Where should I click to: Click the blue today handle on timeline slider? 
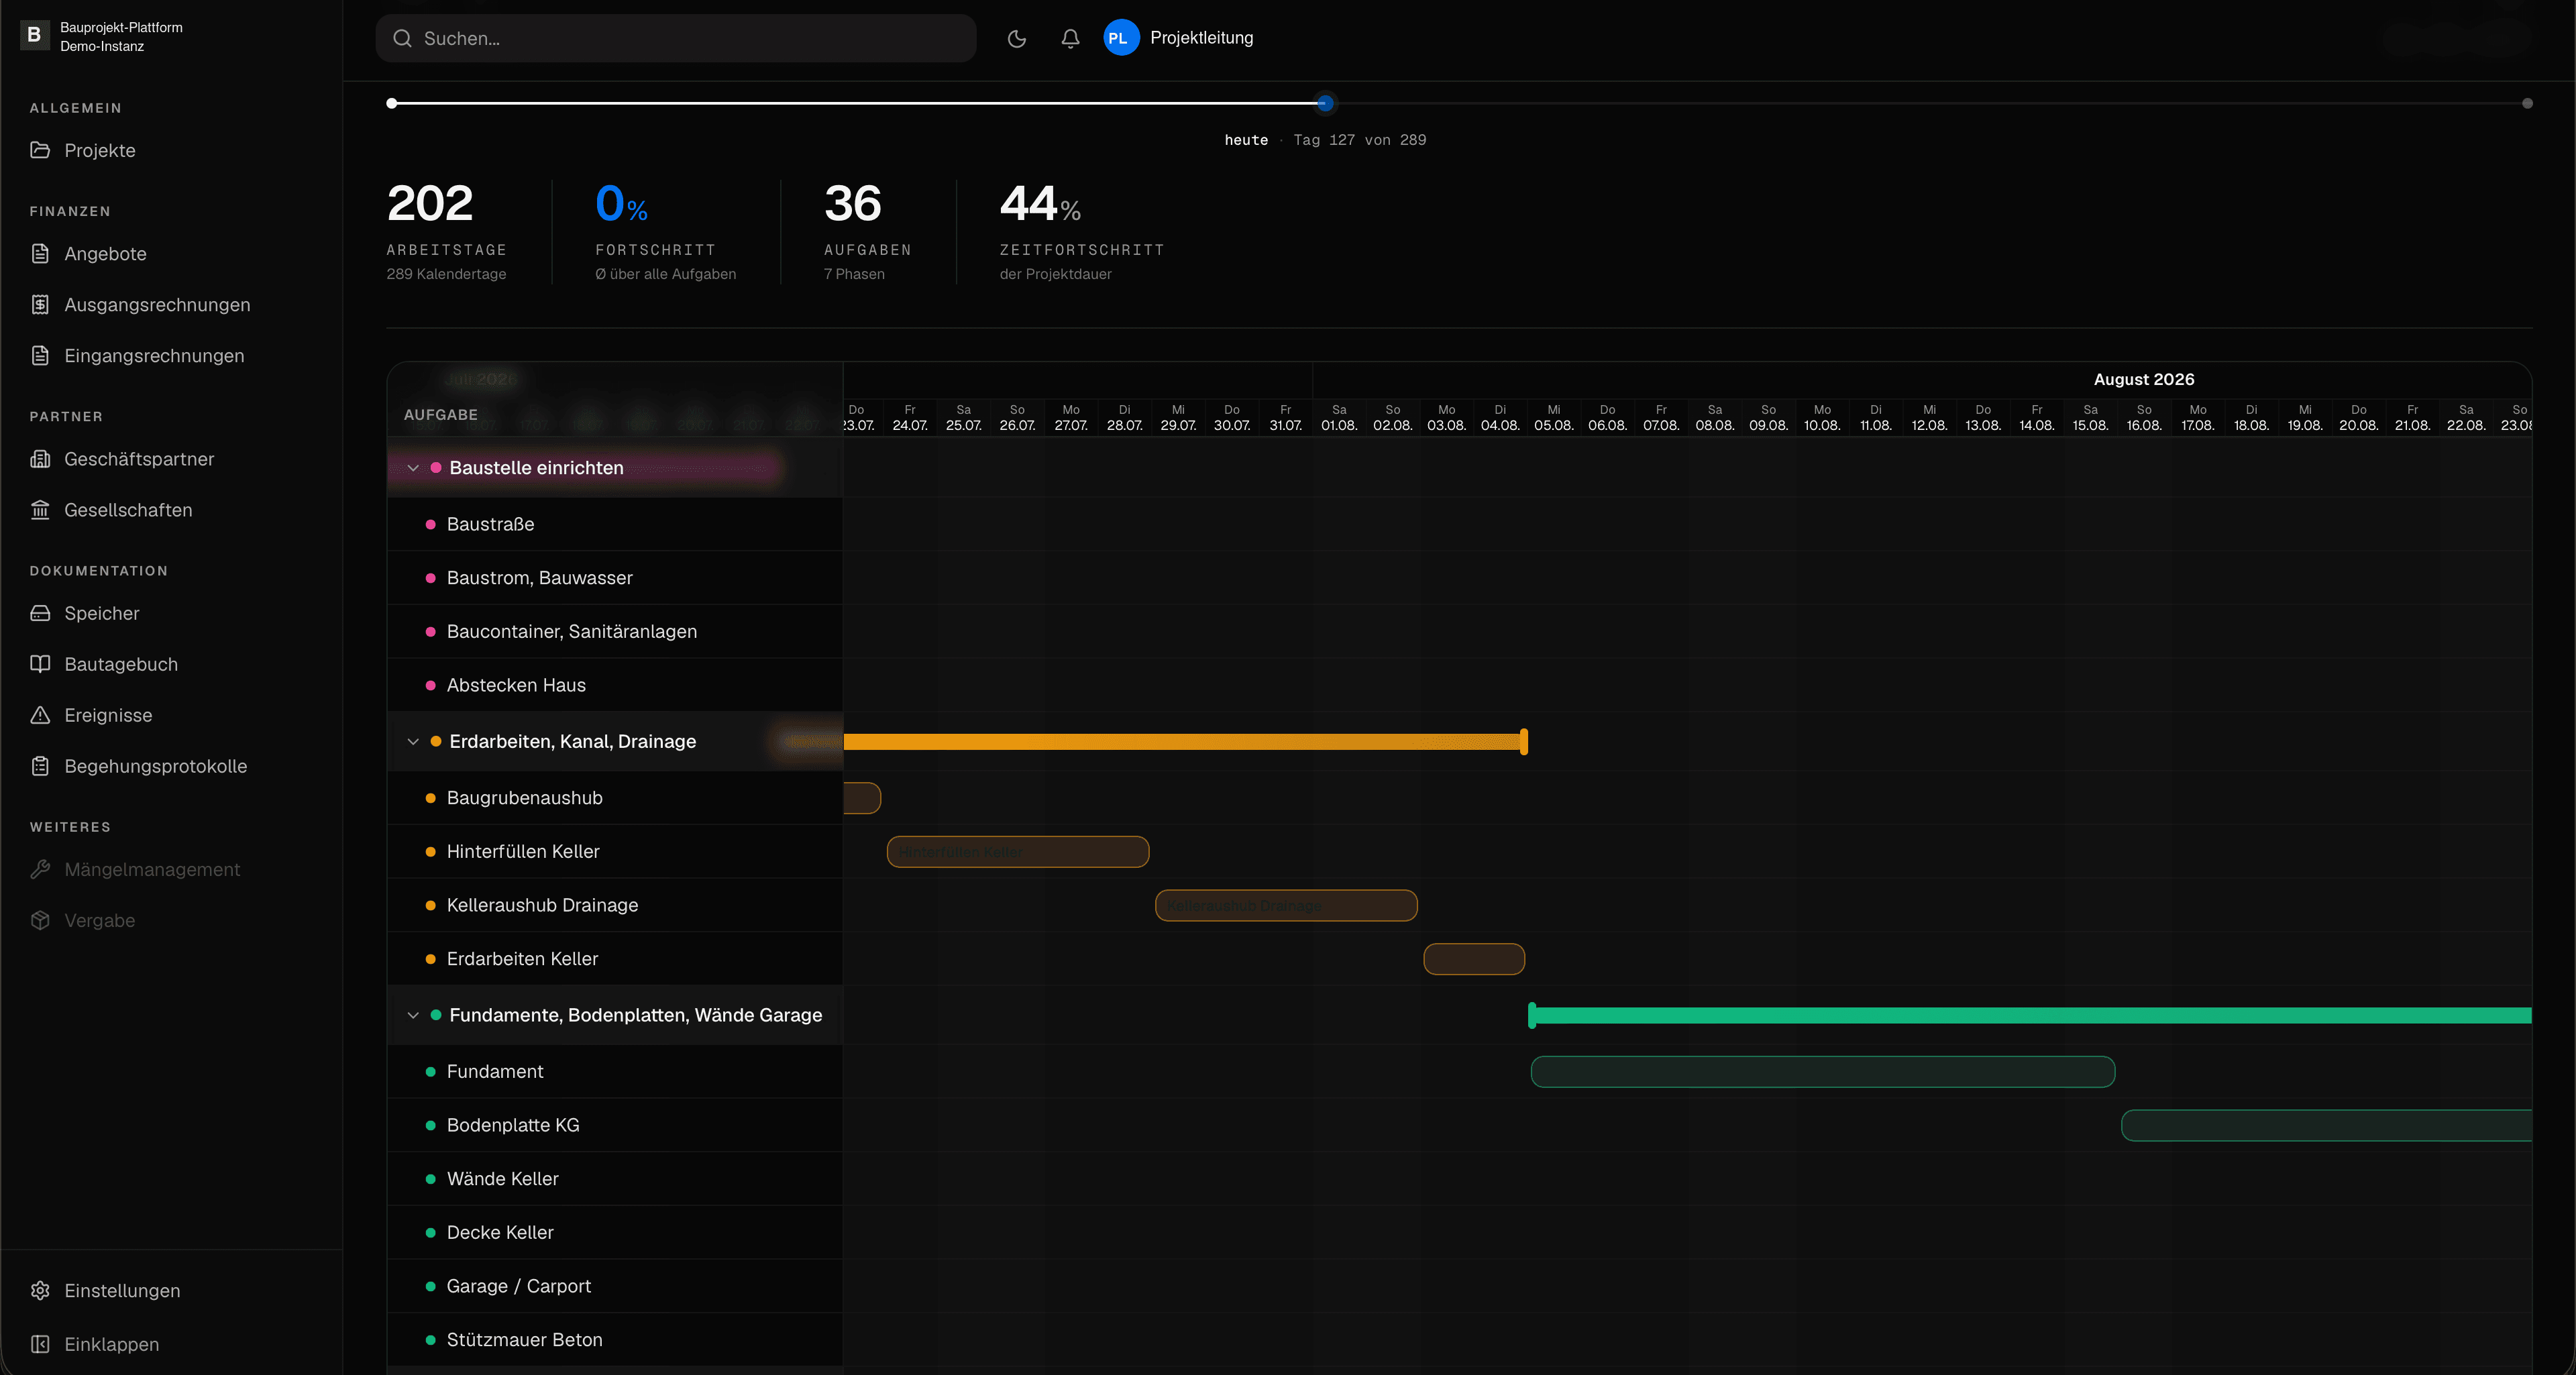click(1325, 103)
